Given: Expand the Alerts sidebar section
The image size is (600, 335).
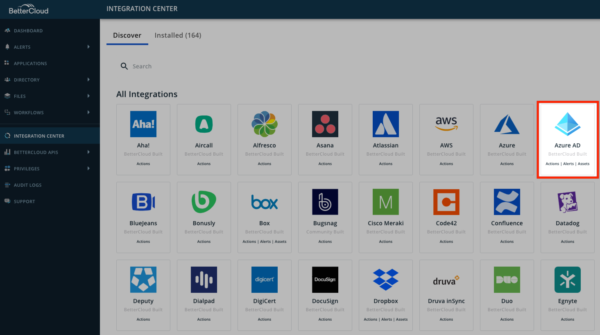Looking at the screenshot, I should pyautogui.click(x=88, y=47).
